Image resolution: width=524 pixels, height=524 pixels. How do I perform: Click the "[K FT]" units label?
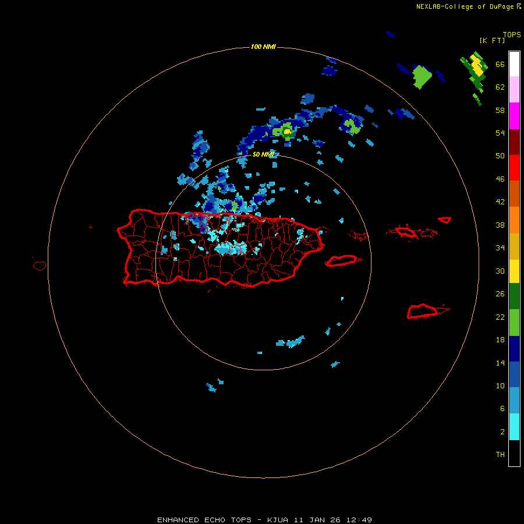point(492,40)
